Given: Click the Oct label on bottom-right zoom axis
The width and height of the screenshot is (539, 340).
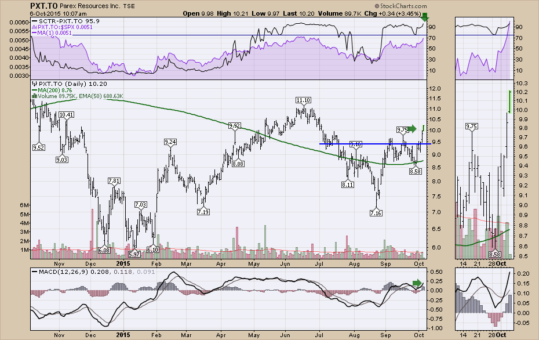Looking at the screenshot, I should [x=501, y=335].
